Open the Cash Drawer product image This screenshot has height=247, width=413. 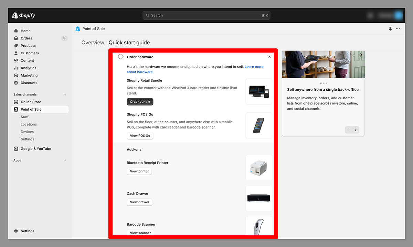point(259,198)
